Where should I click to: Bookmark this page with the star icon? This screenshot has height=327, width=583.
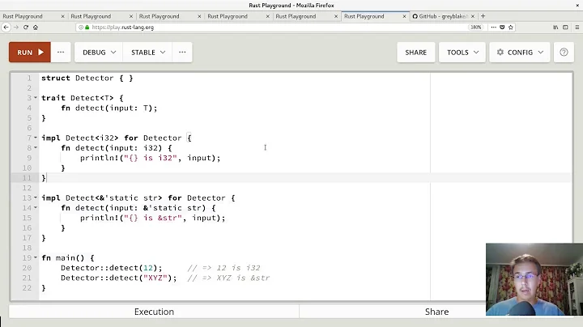510,28
